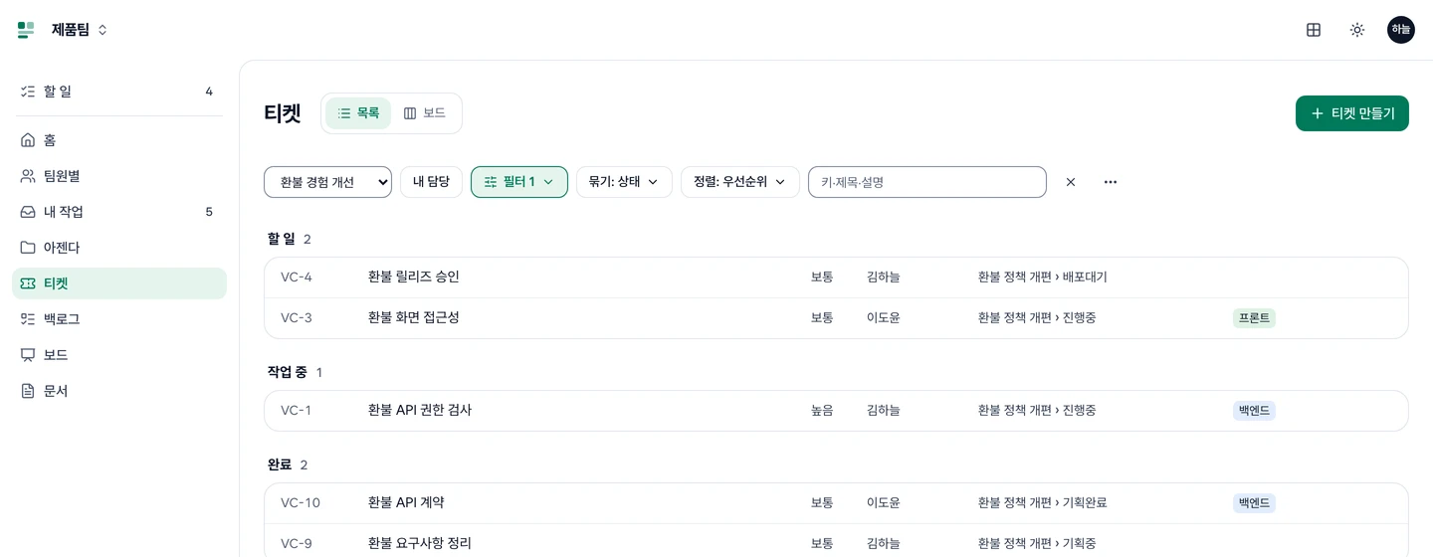Open the 제품팀 workspace switcher
Screen dimensions: 1433x557
point(80,30)
